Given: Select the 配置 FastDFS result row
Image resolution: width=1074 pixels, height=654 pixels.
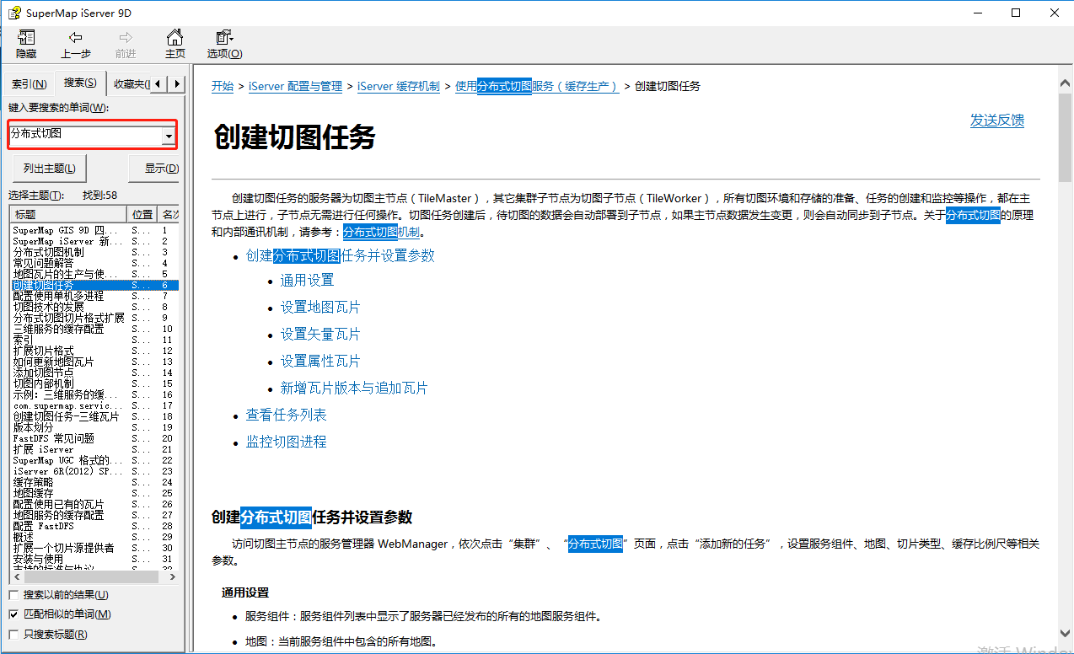Looking at the screenshot, I should pos(94,526).
